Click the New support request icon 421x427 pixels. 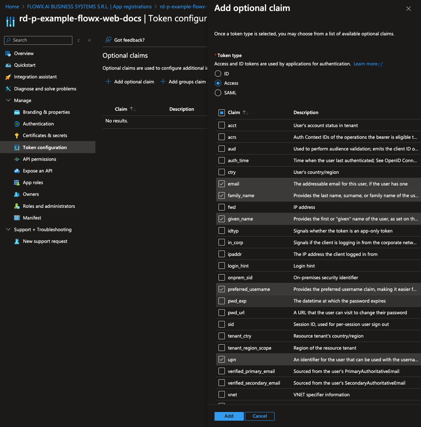pos(17,241)
